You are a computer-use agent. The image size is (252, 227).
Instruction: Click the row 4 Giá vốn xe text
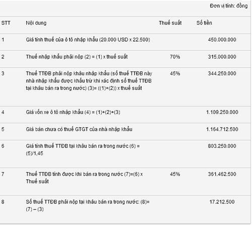73,112
